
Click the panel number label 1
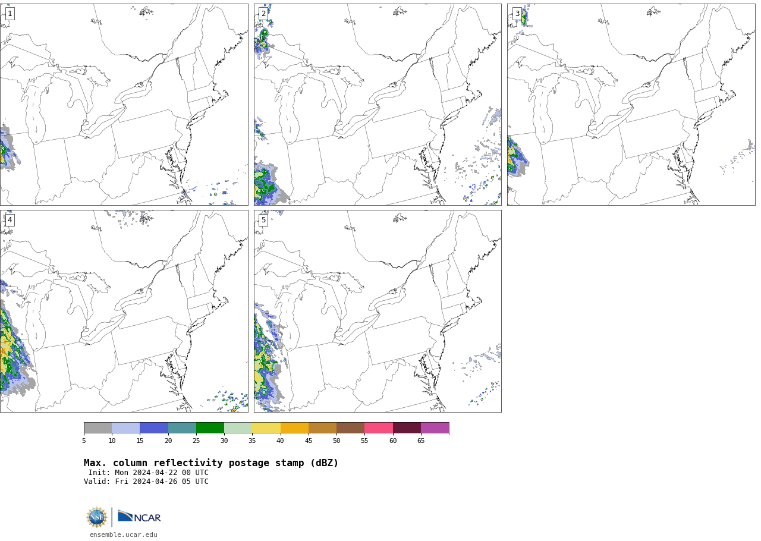click(10, 14)
